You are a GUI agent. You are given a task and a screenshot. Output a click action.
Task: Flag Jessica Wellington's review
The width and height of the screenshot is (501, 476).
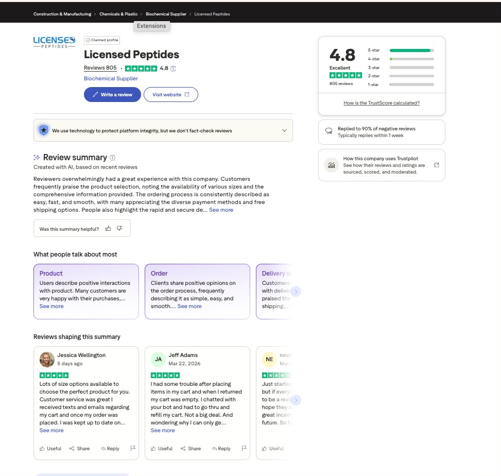[x=133, y=448]
